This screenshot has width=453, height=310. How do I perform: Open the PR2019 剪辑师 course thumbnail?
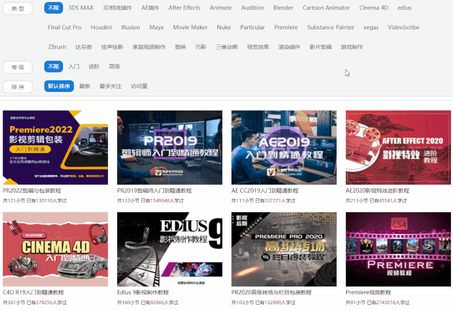coord(169,147)
